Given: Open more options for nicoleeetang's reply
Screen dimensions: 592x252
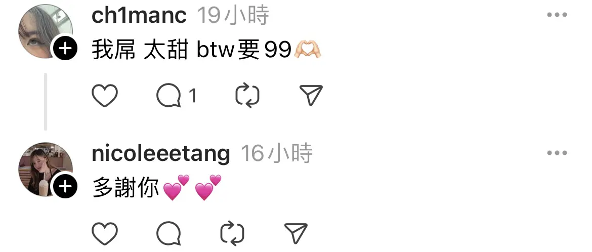Looking at the screenshot, I should coord(557,153).
